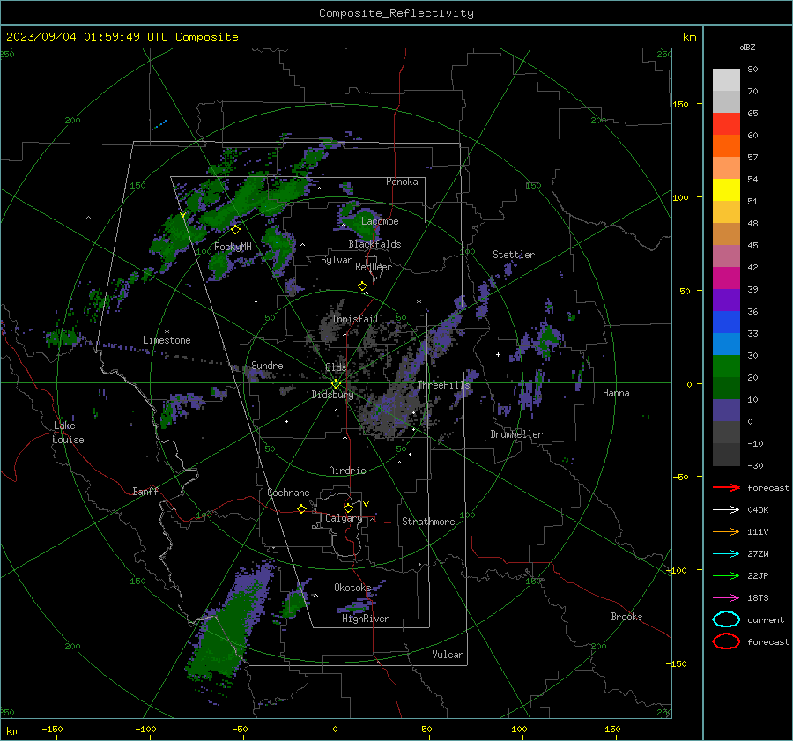Click the magenta 18TS arrow icon
Image resolution: width=793 pixels, height=741 pixels.
tap(726, 598)
